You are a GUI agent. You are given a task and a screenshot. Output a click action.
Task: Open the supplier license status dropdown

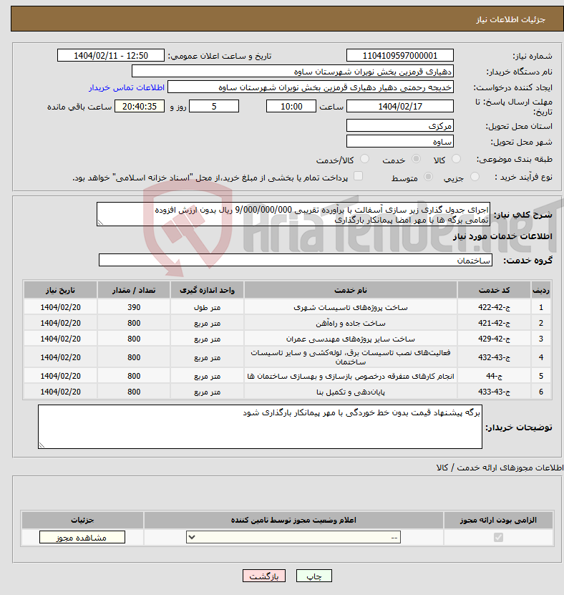295,538
